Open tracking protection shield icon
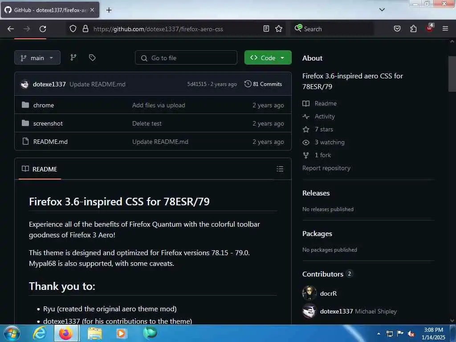The height and width of the screenshot is (342, 456). coord(73,28)
